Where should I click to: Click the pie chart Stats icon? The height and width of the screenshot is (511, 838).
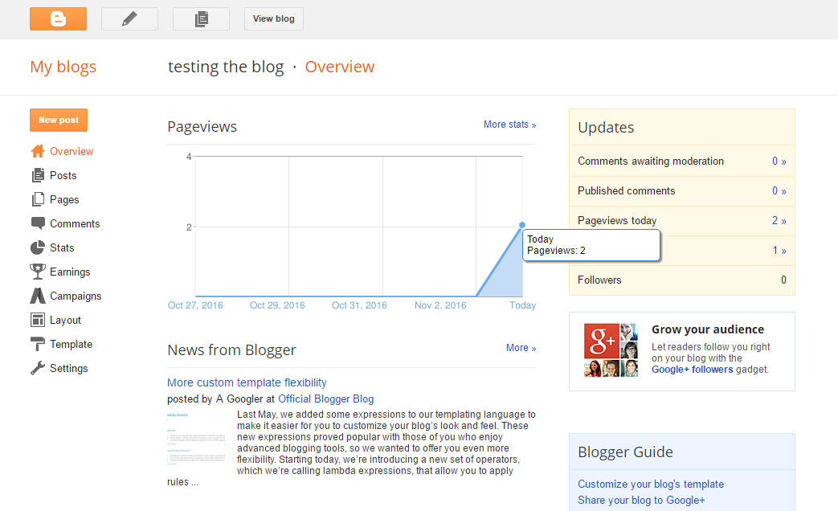coord(38,247)
